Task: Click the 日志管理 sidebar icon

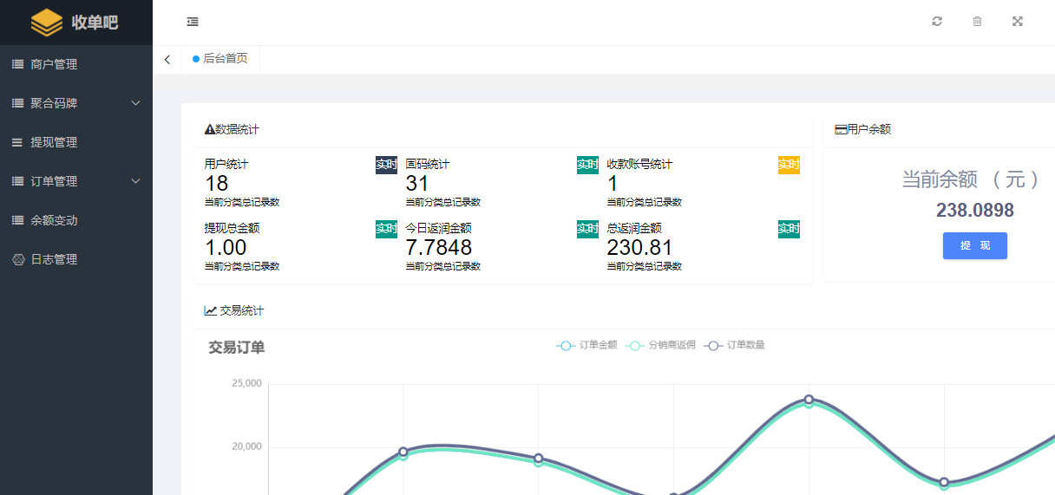Action: click(17, 259)
